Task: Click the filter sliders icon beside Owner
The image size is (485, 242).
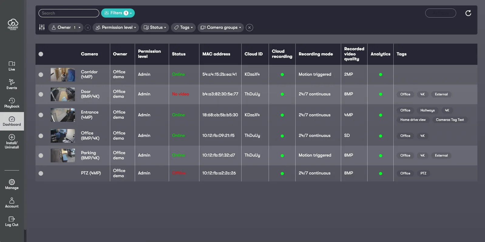Action: [x=42, y=27]
